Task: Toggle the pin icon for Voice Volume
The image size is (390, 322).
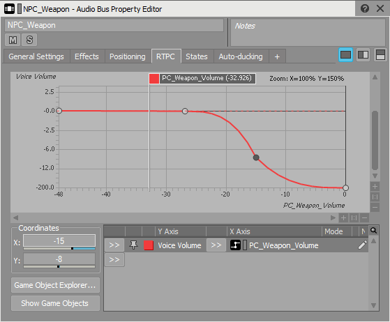Action: pyautogui.click(x=133, y=245)
